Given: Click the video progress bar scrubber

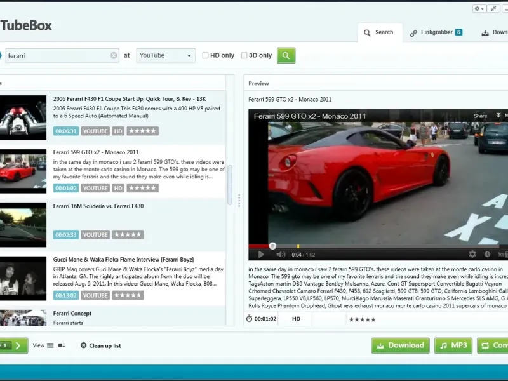Looking at the screenshot, I should coord(272,246).
